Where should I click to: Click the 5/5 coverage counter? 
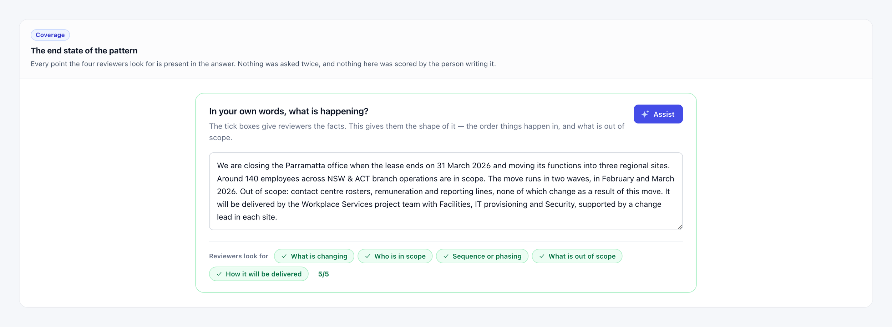click(324, 274)
